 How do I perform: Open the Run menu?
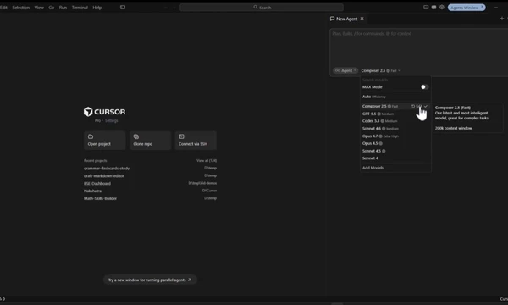point(63,8)
